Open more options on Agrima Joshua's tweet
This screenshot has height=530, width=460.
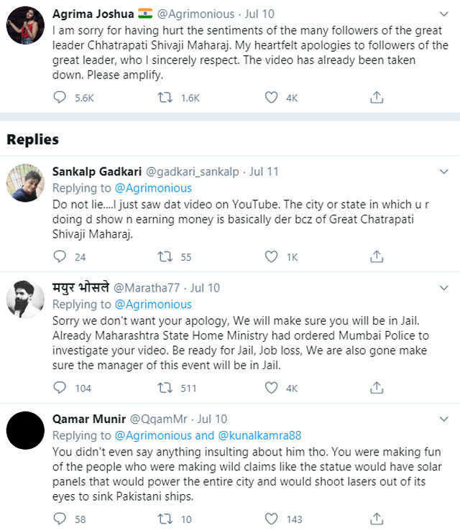(x=444, y=14)
